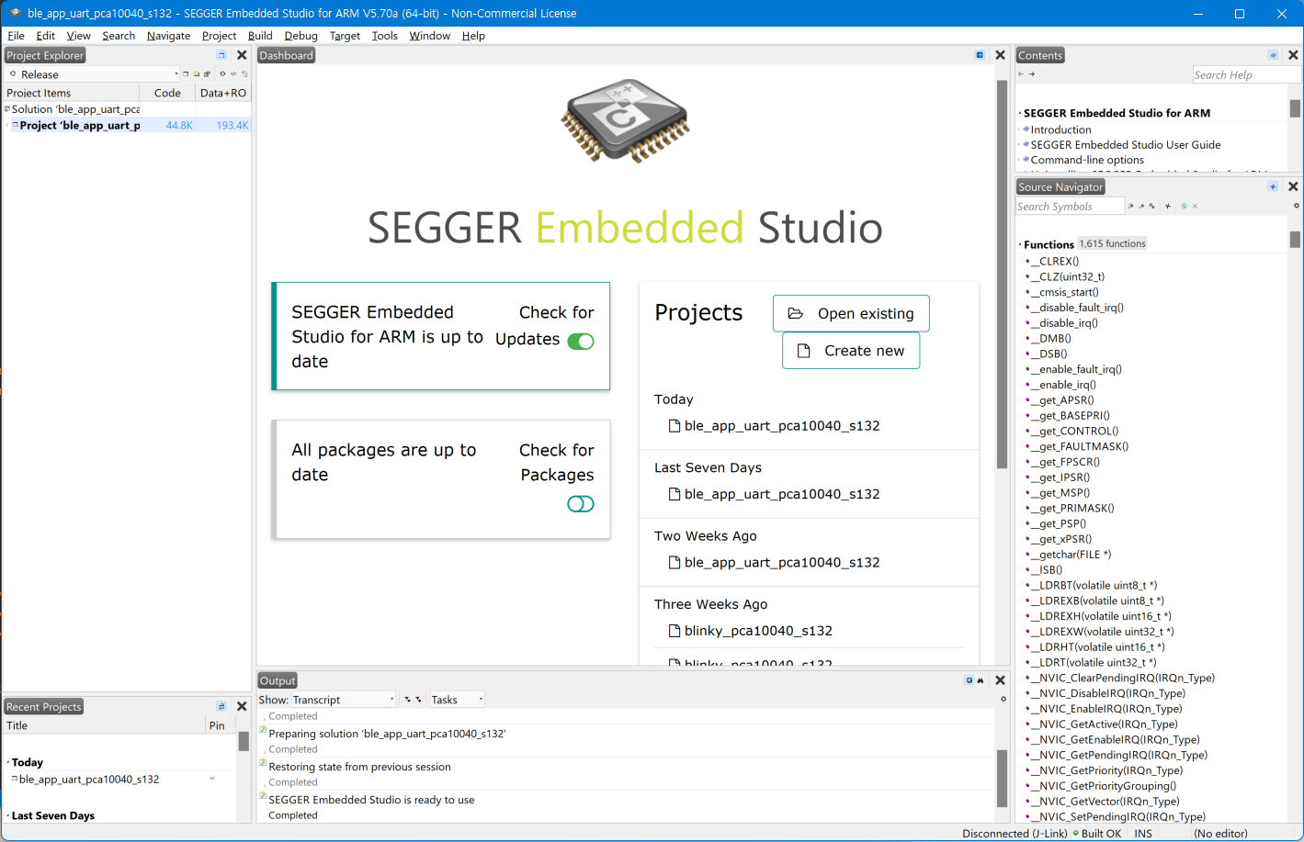Open the Target menu
This screenshot has width=1304, height=842.
pos(345,36)
